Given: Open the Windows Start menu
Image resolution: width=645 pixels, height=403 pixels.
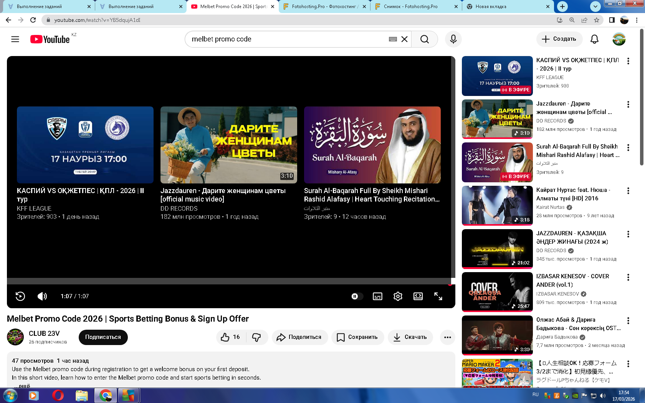Looking at the screenshot, I should pos(10,395).
